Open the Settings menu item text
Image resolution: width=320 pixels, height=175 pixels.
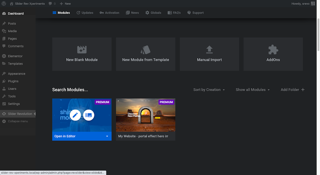point(14,104)
